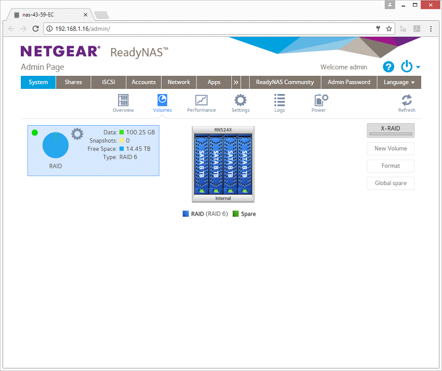
Task: Toggle the X-RAID button
Action: [x=391, y=130]
